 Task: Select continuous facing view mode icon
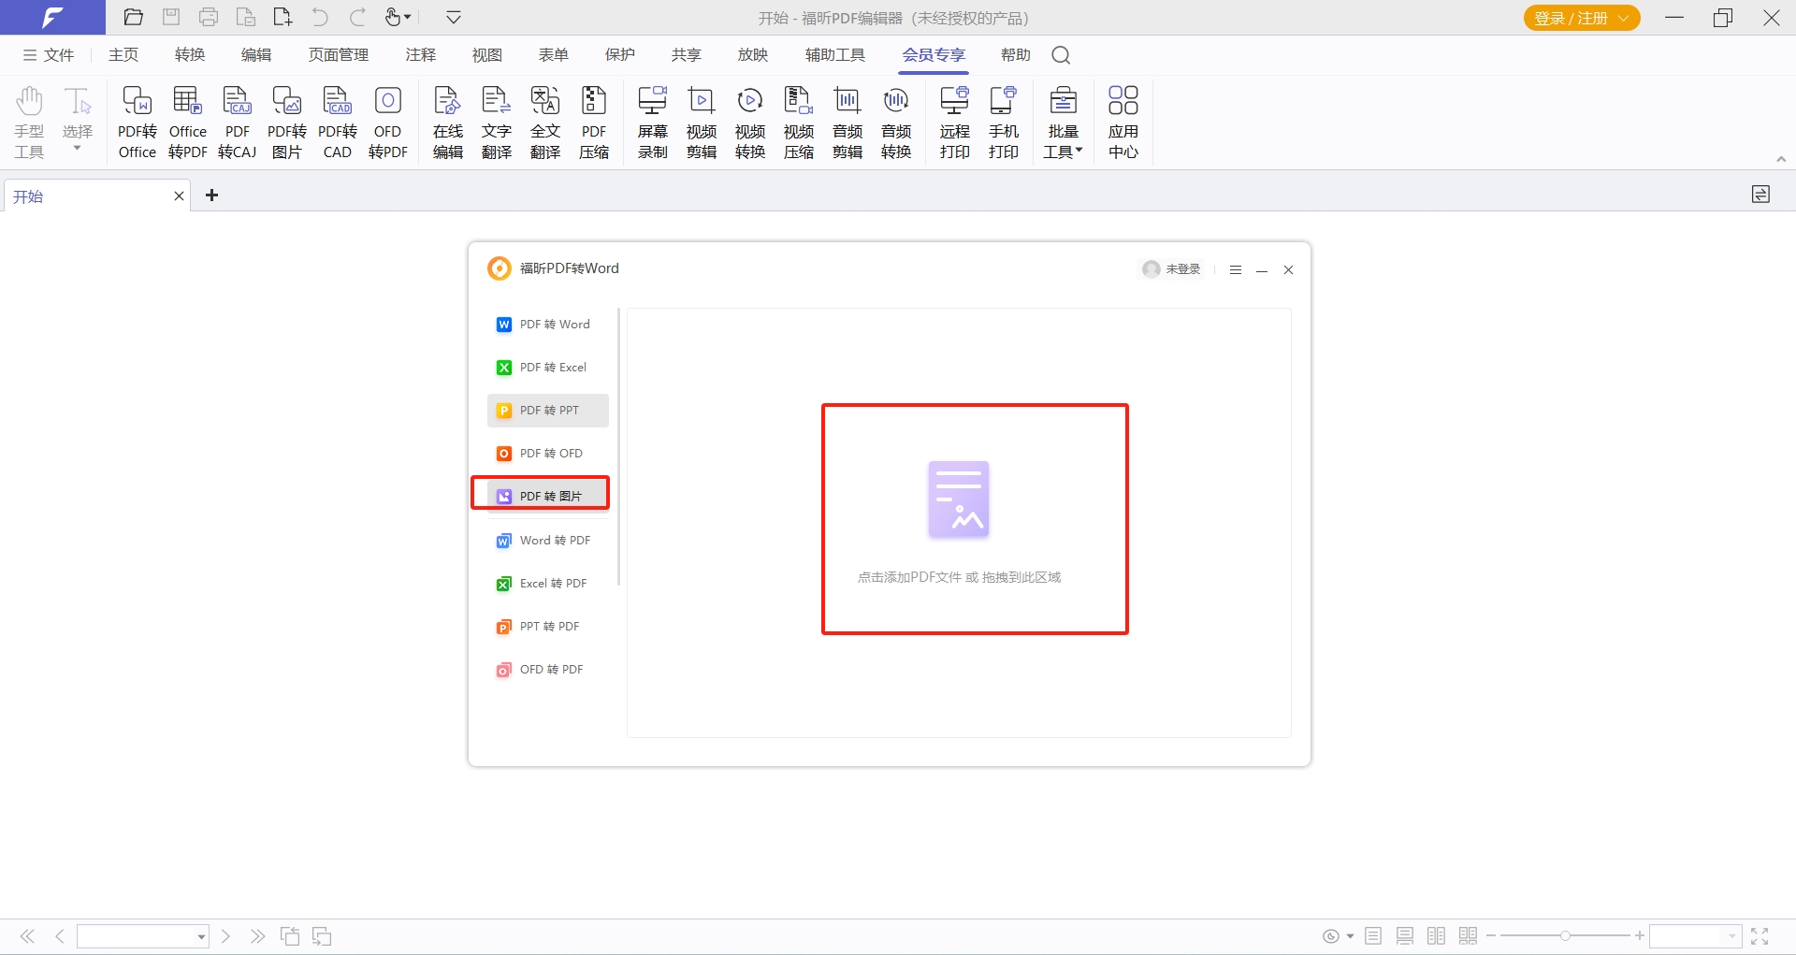1468,936
